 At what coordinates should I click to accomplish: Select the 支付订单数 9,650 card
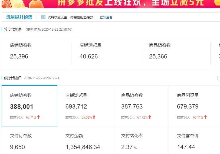(x=29, y=141)
